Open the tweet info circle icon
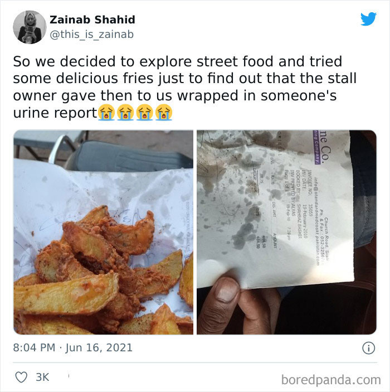 coord(368,348)
